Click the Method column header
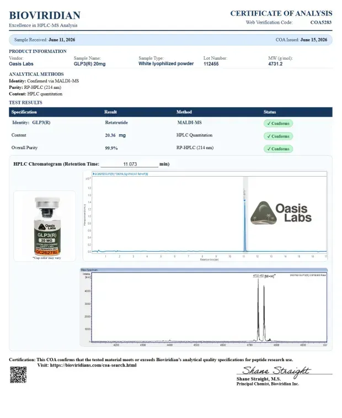Image resolution: width=342 pixels, height=418 pixels. pos(184,112)
